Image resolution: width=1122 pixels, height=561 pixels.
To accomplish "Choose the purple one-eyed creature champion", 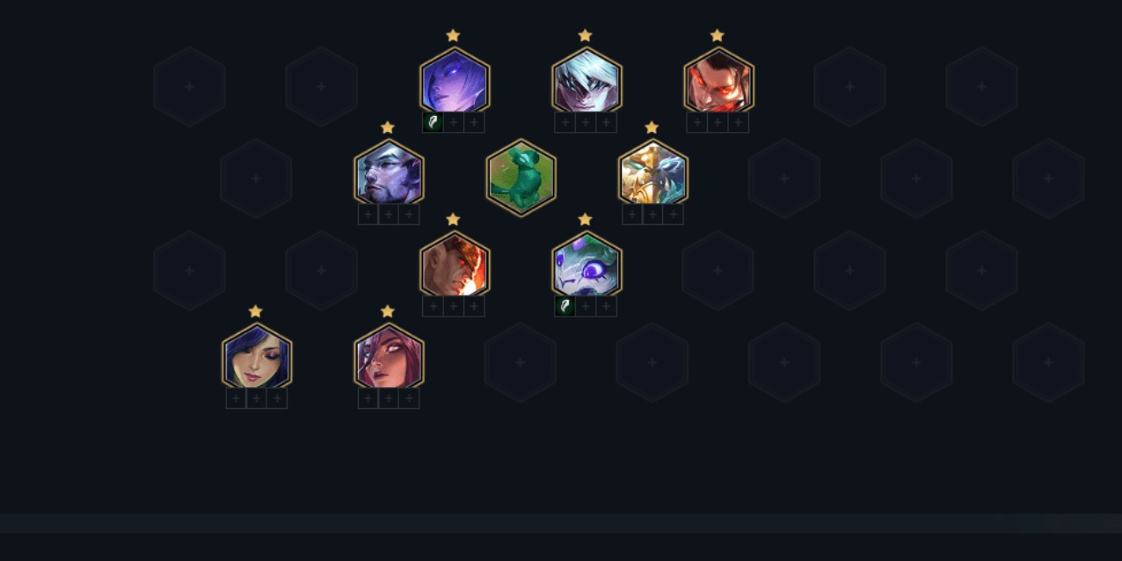I will click(586, 266).
